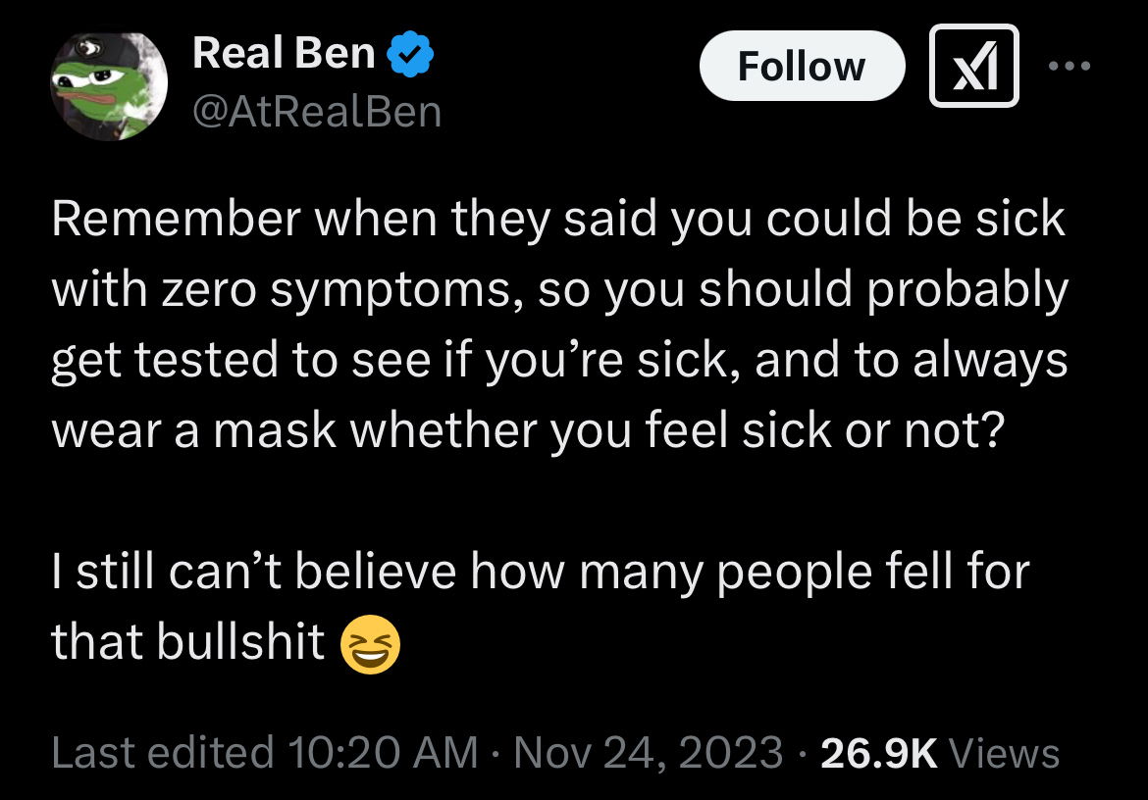Click the words that bullshit
Viewport: 1148px width, 800px height.
(187, 642)
